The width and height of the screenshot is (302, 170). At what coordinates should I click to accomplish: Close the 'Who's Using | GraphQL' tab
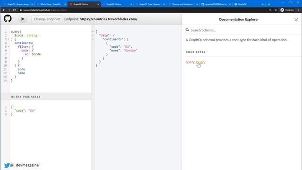pyautogui.click(x=65, y=4)
